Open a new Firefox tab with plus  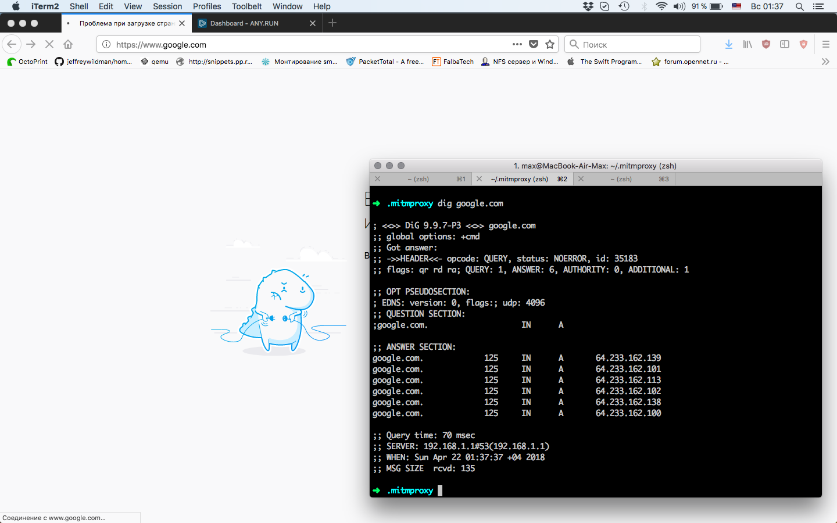click(x=332, y=23)
